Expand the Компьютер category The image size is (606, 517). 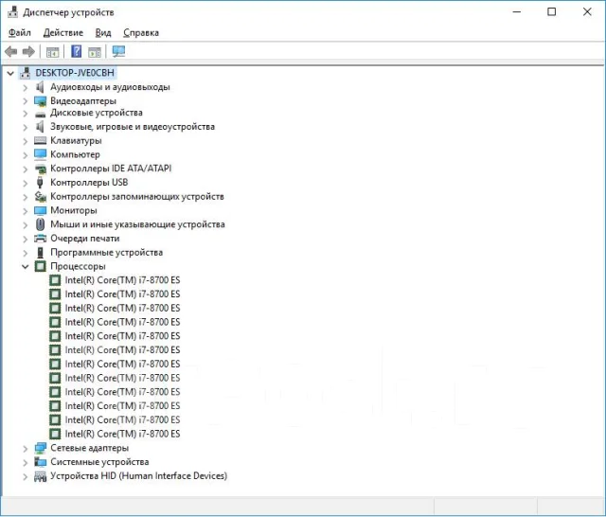coord(26,155)
